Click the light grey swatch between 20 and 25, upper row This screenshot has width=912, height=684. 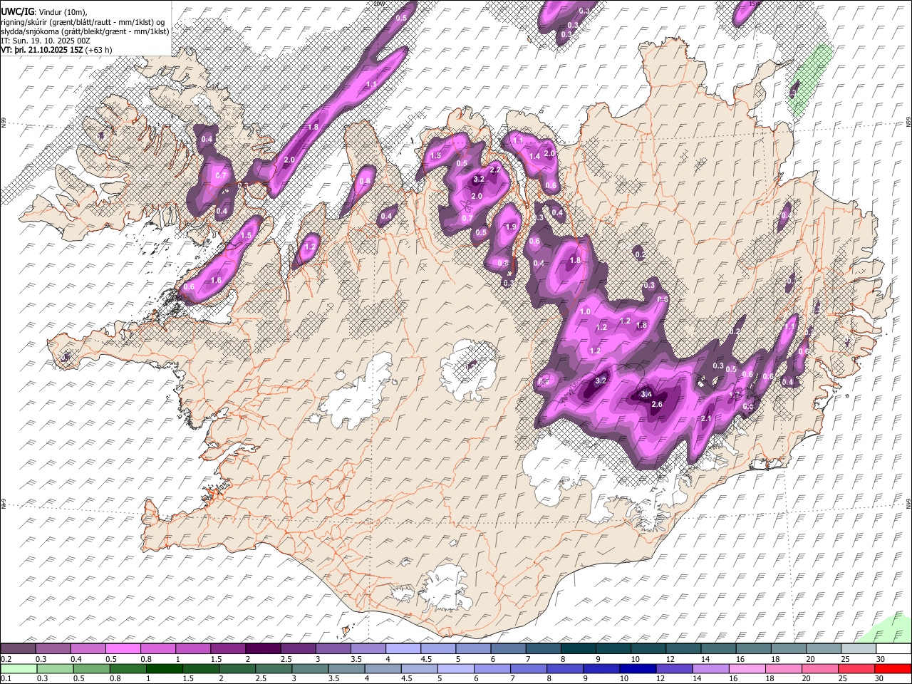pos(823,648)
